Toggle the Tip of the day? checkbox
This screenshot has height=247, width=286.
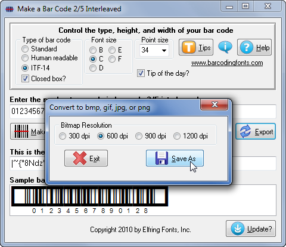(163, 73)
